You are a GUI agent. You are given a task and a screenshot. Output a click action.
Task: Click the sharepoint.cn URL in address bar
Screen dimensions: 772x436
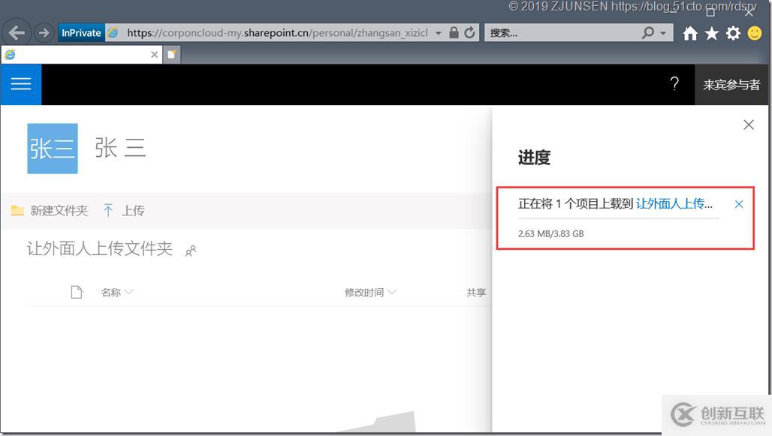coord(277,33)
